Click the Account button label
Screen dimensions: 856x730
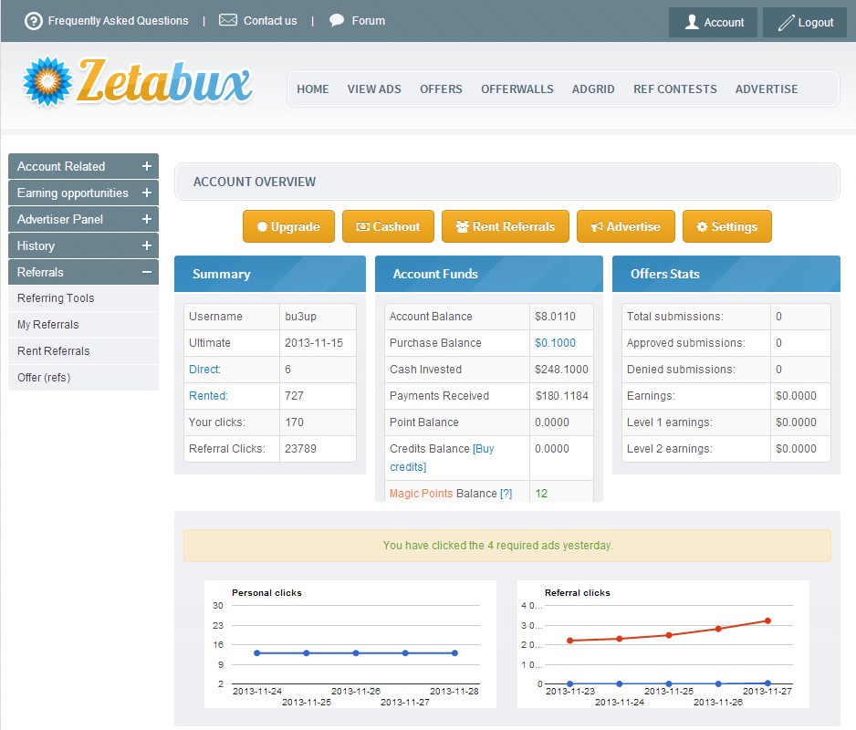pyautogui.click(x=724, y=23)
